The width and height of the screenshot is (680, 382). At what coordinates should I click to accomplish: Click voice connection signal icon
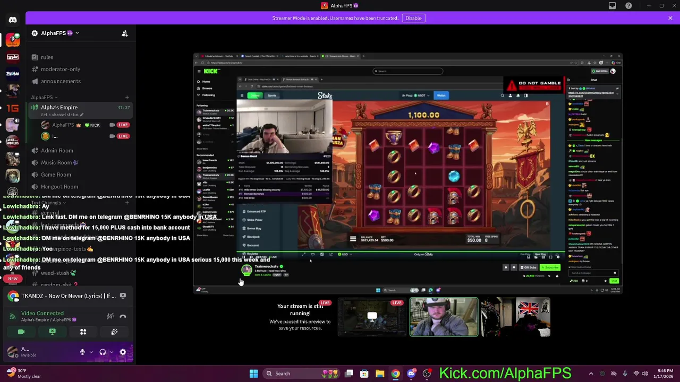[x=12, y=316]
